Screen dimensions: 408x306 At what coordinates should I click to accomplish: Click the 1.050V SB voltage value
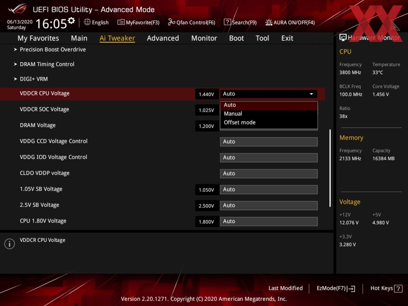(x=207, y=190)
